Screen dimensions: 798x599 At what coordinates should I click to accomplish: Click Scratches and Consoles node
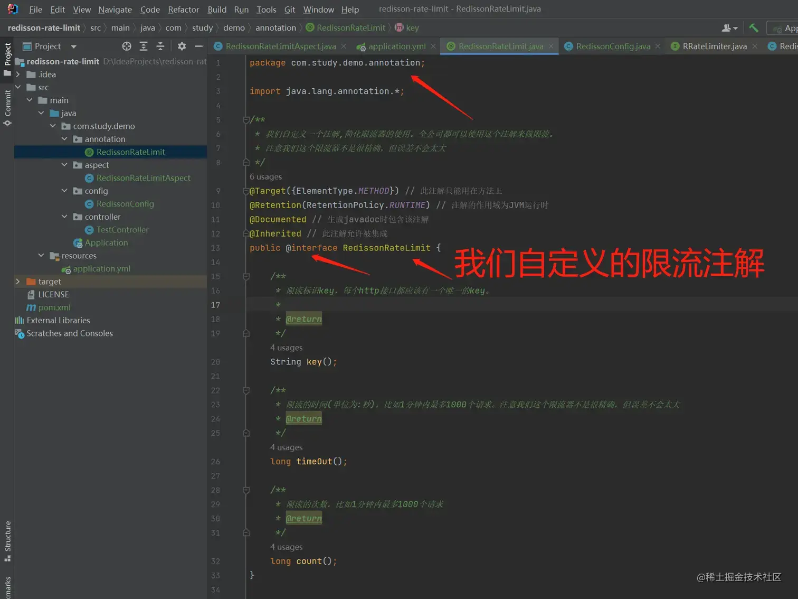tap(70, 333)
